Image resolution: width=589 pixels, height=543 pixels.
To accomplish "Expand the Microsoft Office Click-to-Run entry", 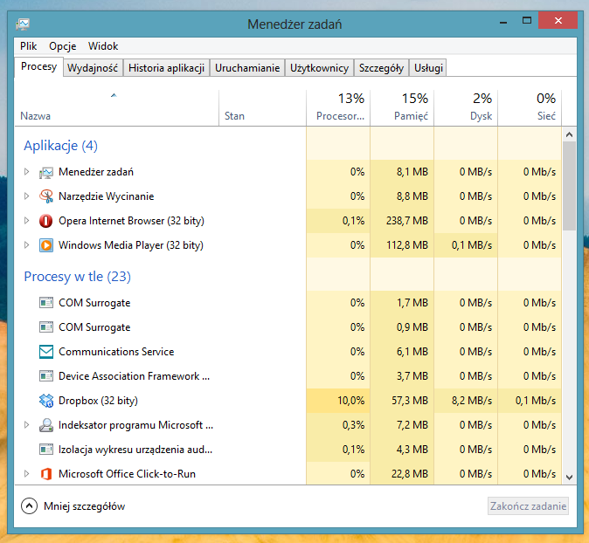I will coord(26,473).
